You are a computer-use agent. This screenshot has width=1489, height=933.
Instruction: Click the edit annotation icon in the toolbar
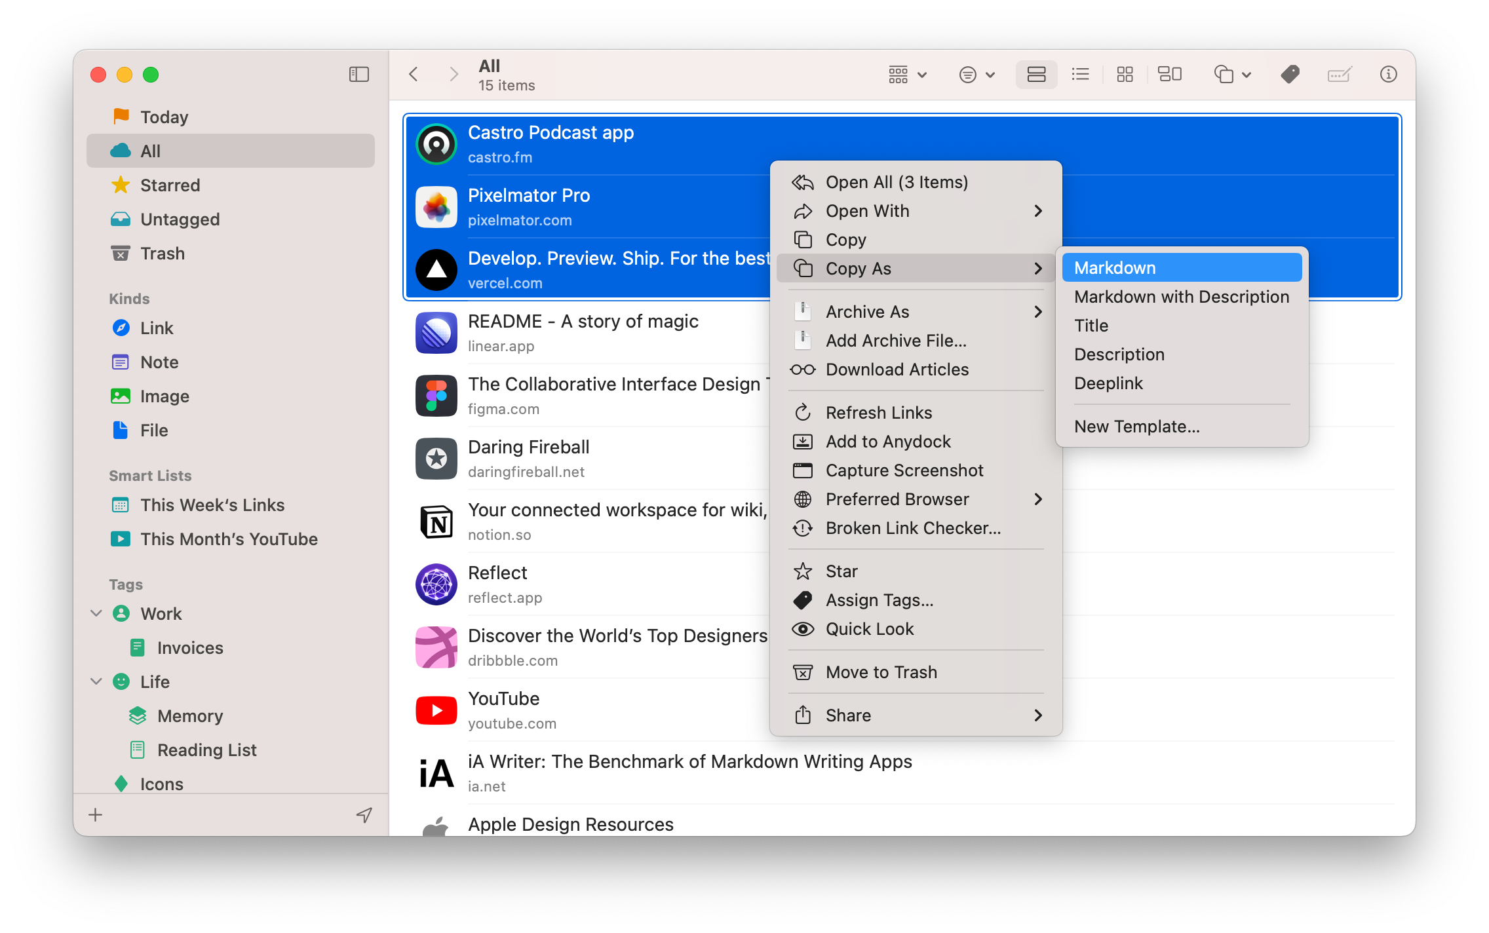pyautogui.click(x=1340, y=74)
